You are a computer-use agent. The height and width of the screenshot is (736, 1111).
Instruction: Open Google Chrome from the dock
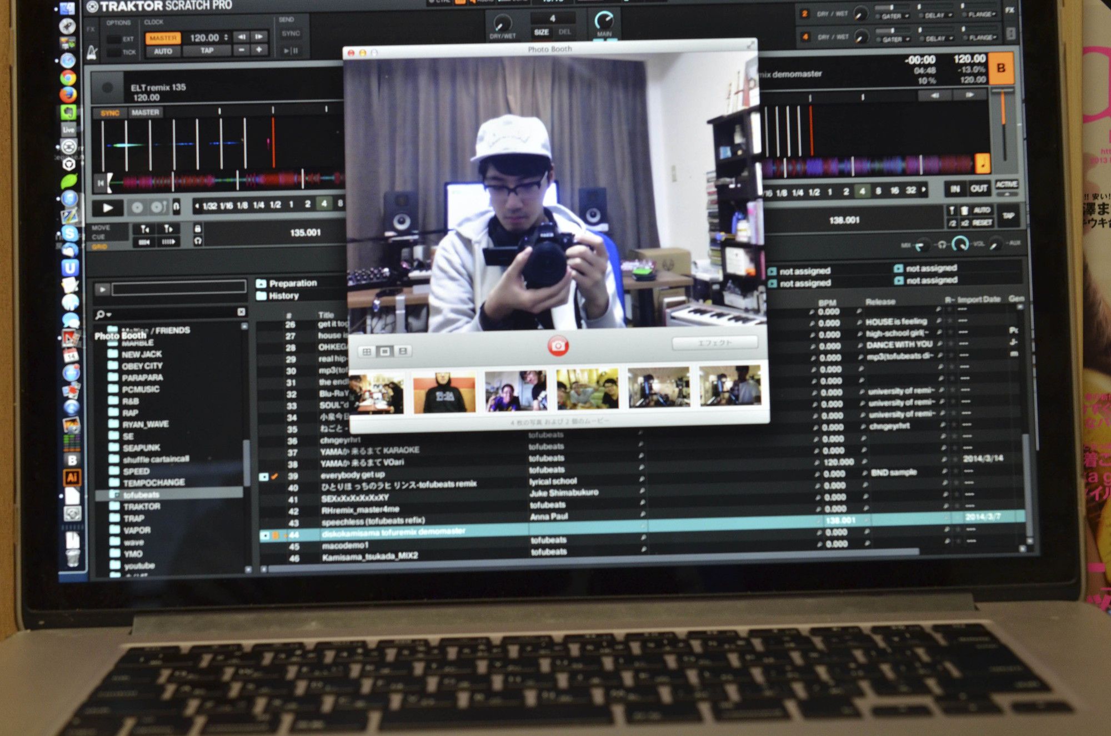(x=68, y=77)
